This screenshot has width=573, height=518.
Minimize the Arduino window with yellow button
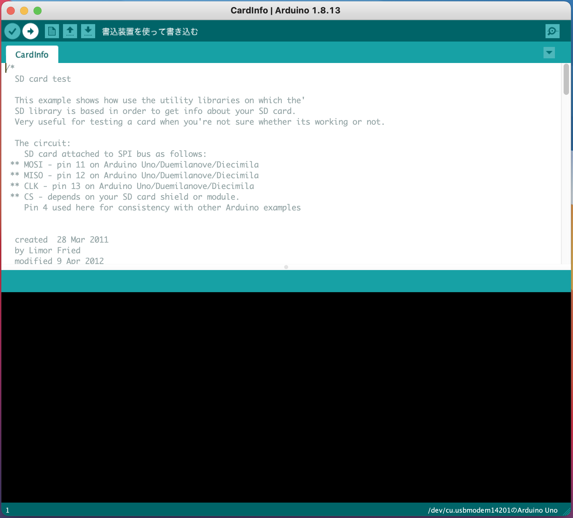(x=24, y=11)
